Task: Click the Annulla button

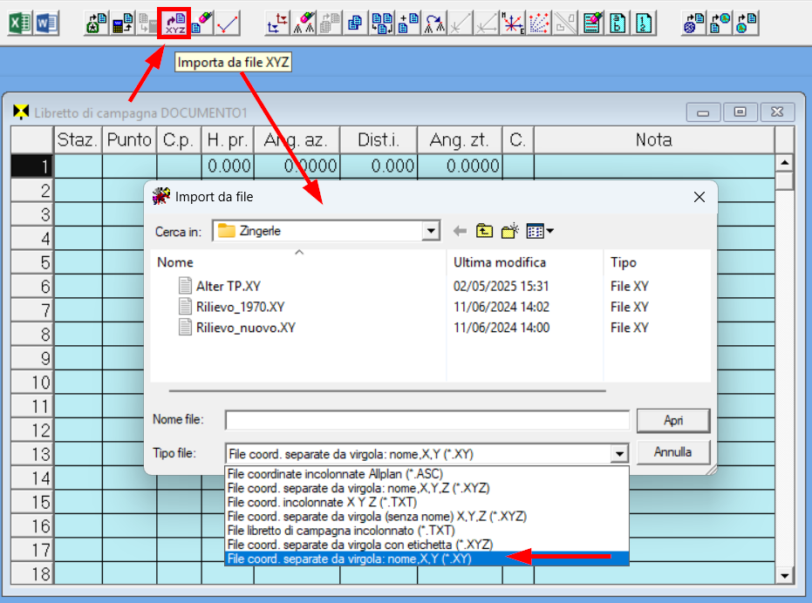Action: coord(673,452)
